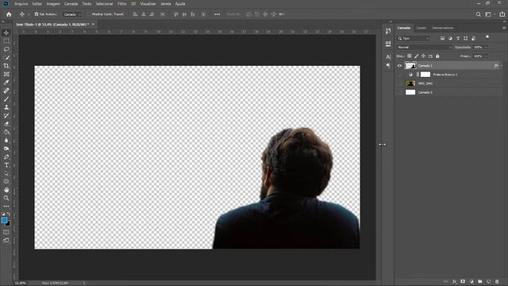Open the workspace switcher icon
Screen dimensions: 508x286
pos(488,14)
